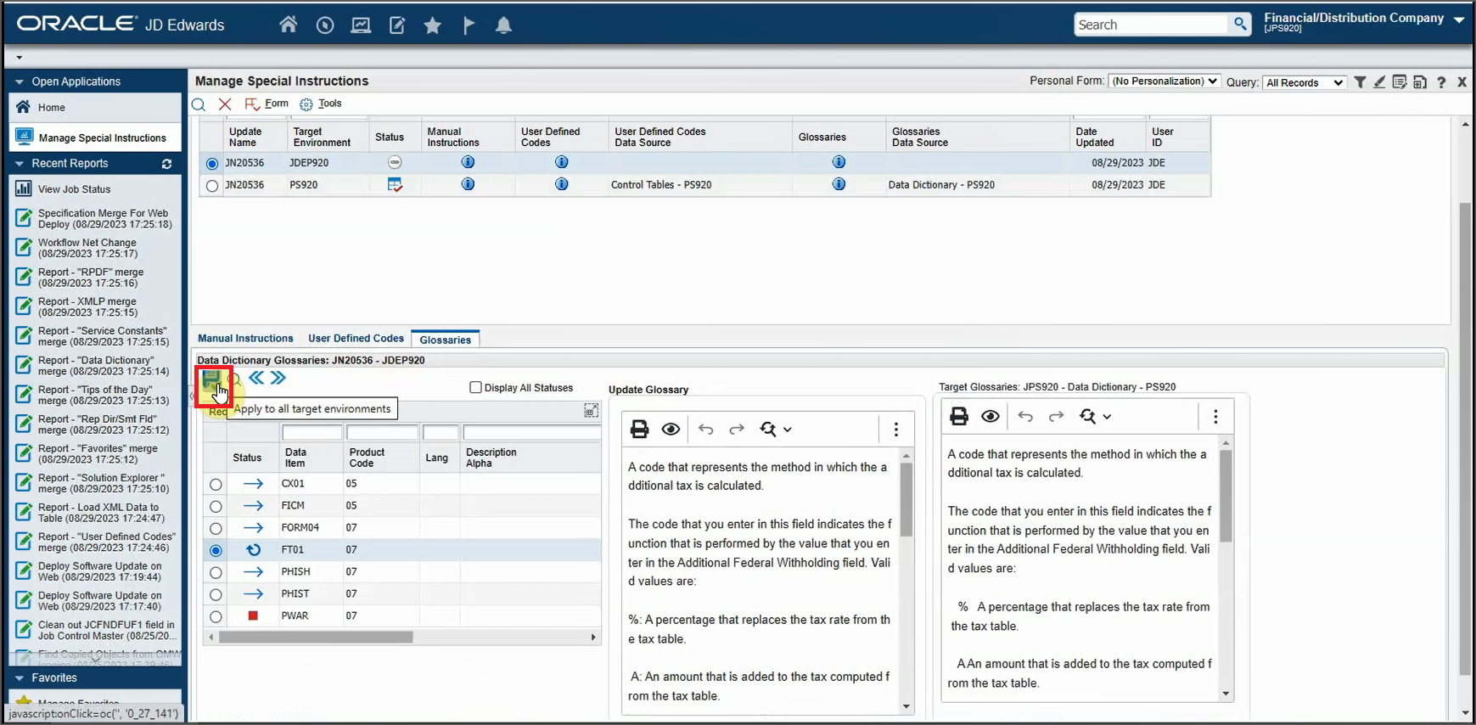Click Manual Instructions info icon for JDEP920
The height and width of the screenshot is (725, 1476).
(468, 162)
